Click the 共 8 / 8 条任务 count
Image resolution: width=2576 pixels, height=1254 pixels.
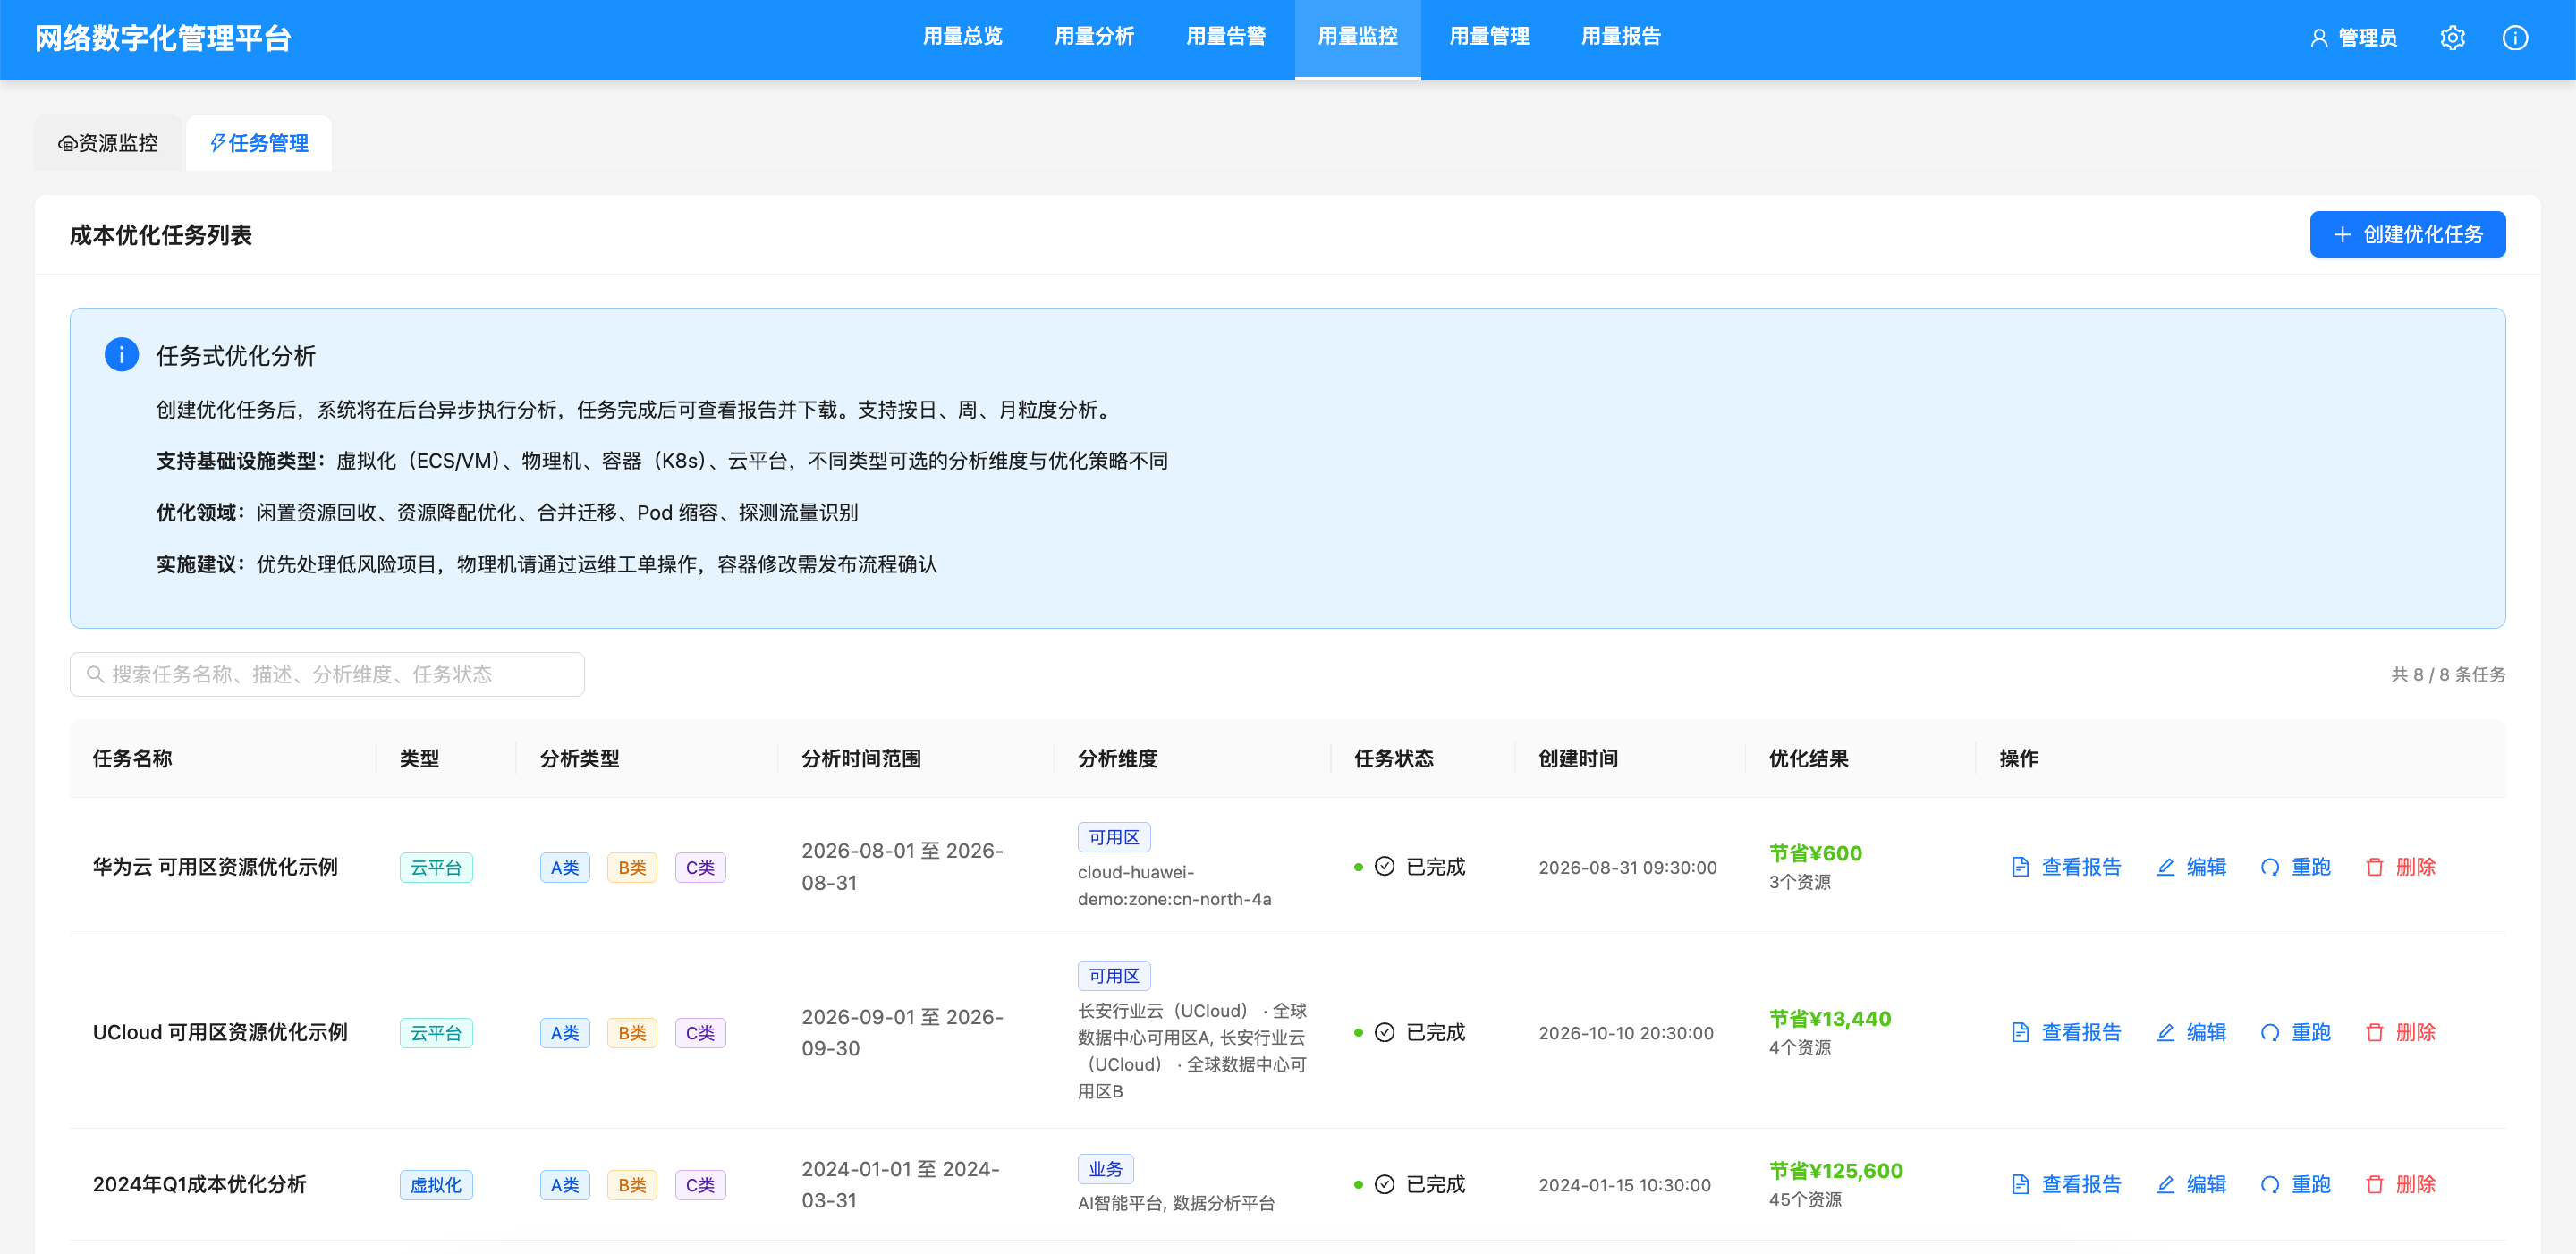click(x=2448, y=674)
